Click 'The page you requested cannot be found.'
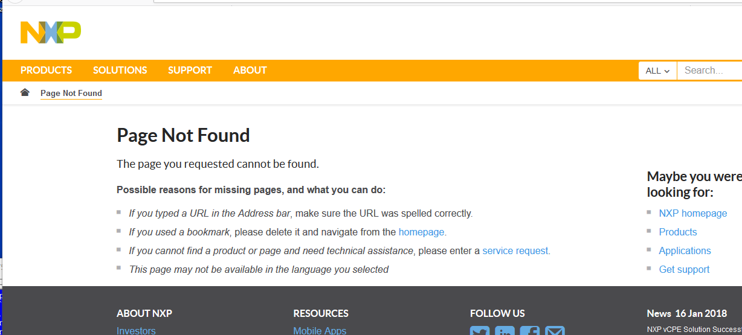The height and width of the screenshot is (335, 742). coord(218,164)
